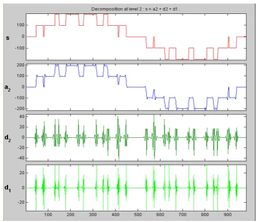Click x-axis tick label "800" at bottom
Image resolution: width=256 pixels, height=222 pixels.
[205, 214]
